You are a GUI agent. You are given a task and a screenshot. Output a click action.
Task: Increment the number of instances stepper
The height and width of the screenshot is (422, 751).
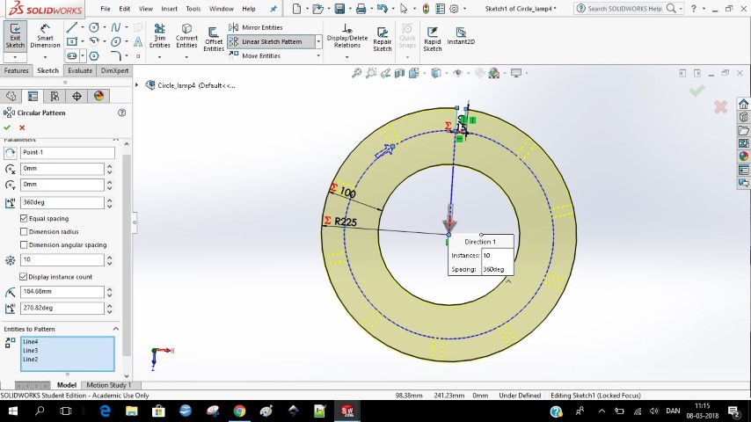pos(110,258)
